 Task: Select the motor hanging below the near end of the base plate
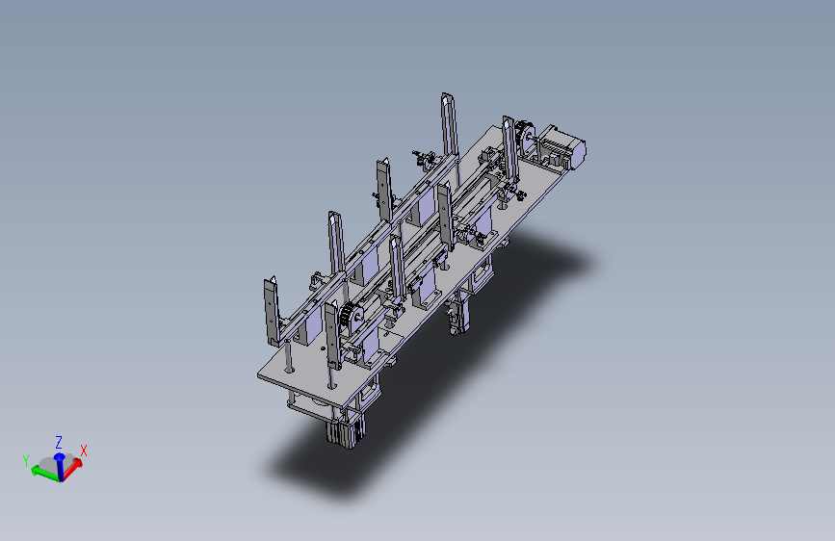click(x=345, y=431)
